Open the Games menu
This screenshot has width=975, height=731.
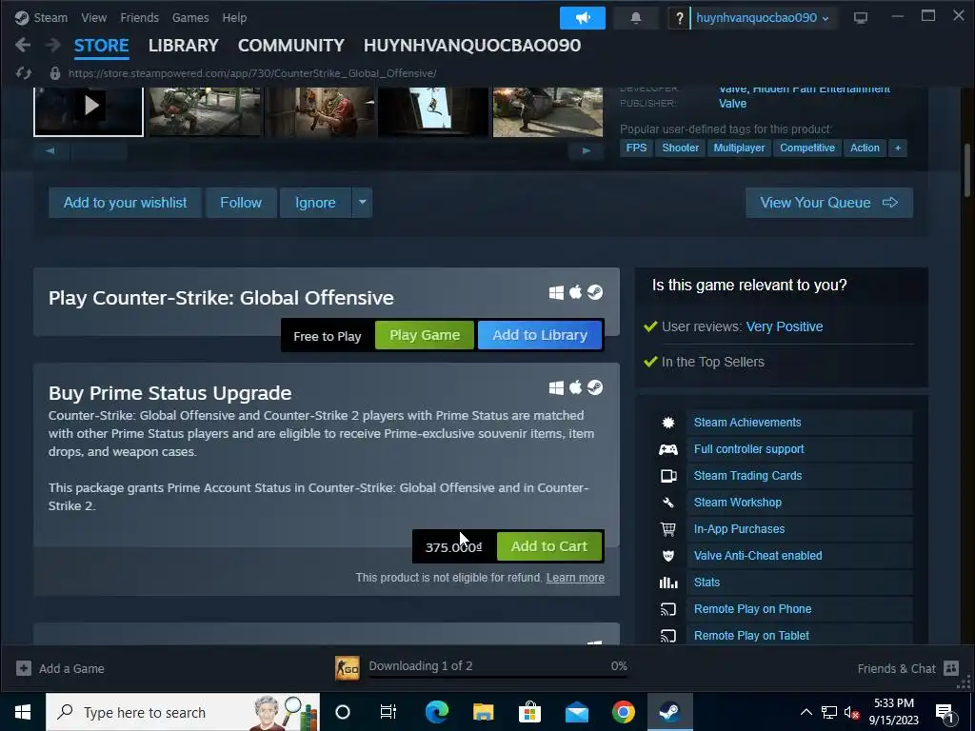coord(190,18)
